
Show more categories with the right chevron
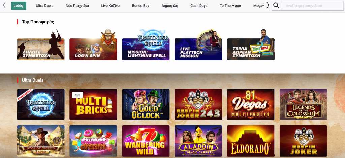click(x=268, y=5)
